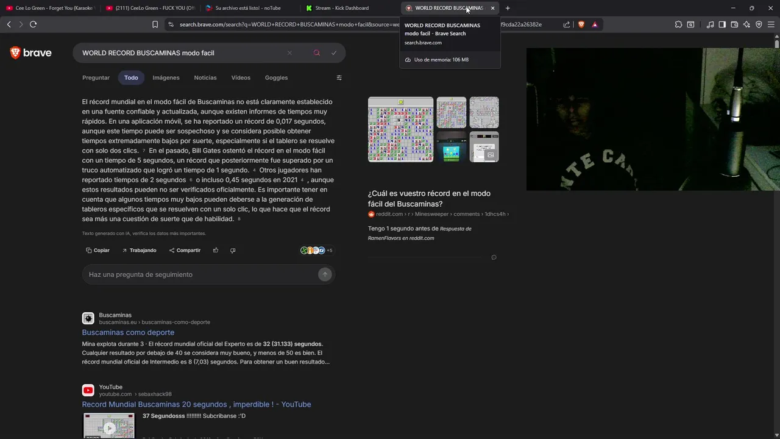The image size is (780, 439).
Task: Click the +5 source icons cluster
Action: 316,250
